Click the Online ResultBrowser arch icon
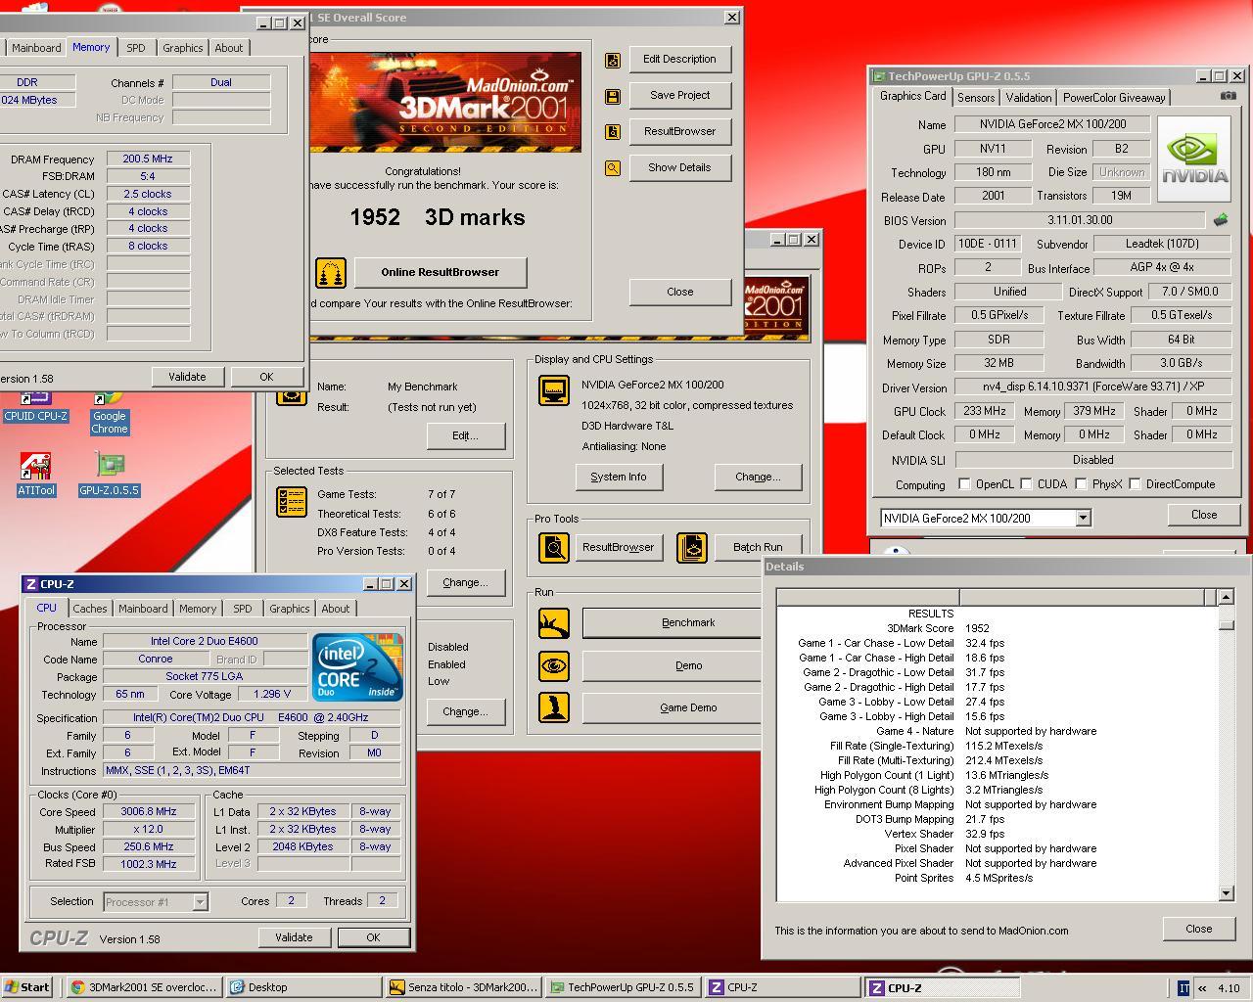This screenshot has width=1253, height=1002. [x=331, y=272]
